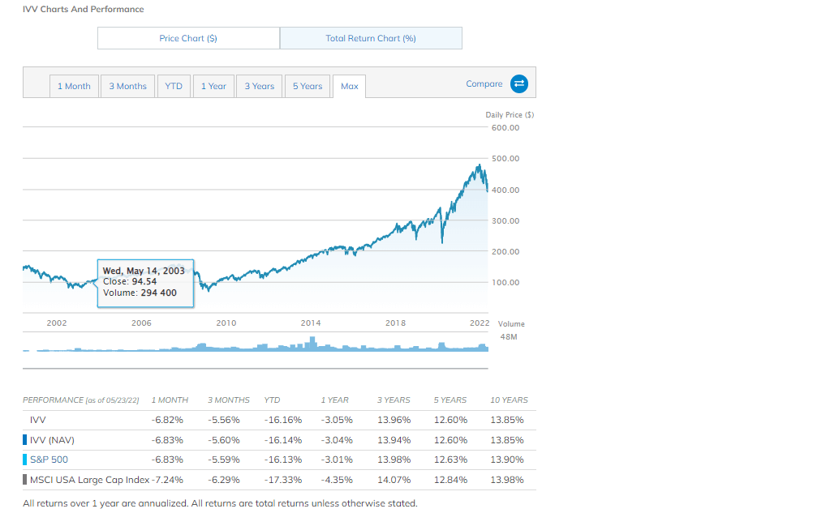Click the MSCI USA Large Cap Index label

[x=90, y=480]
